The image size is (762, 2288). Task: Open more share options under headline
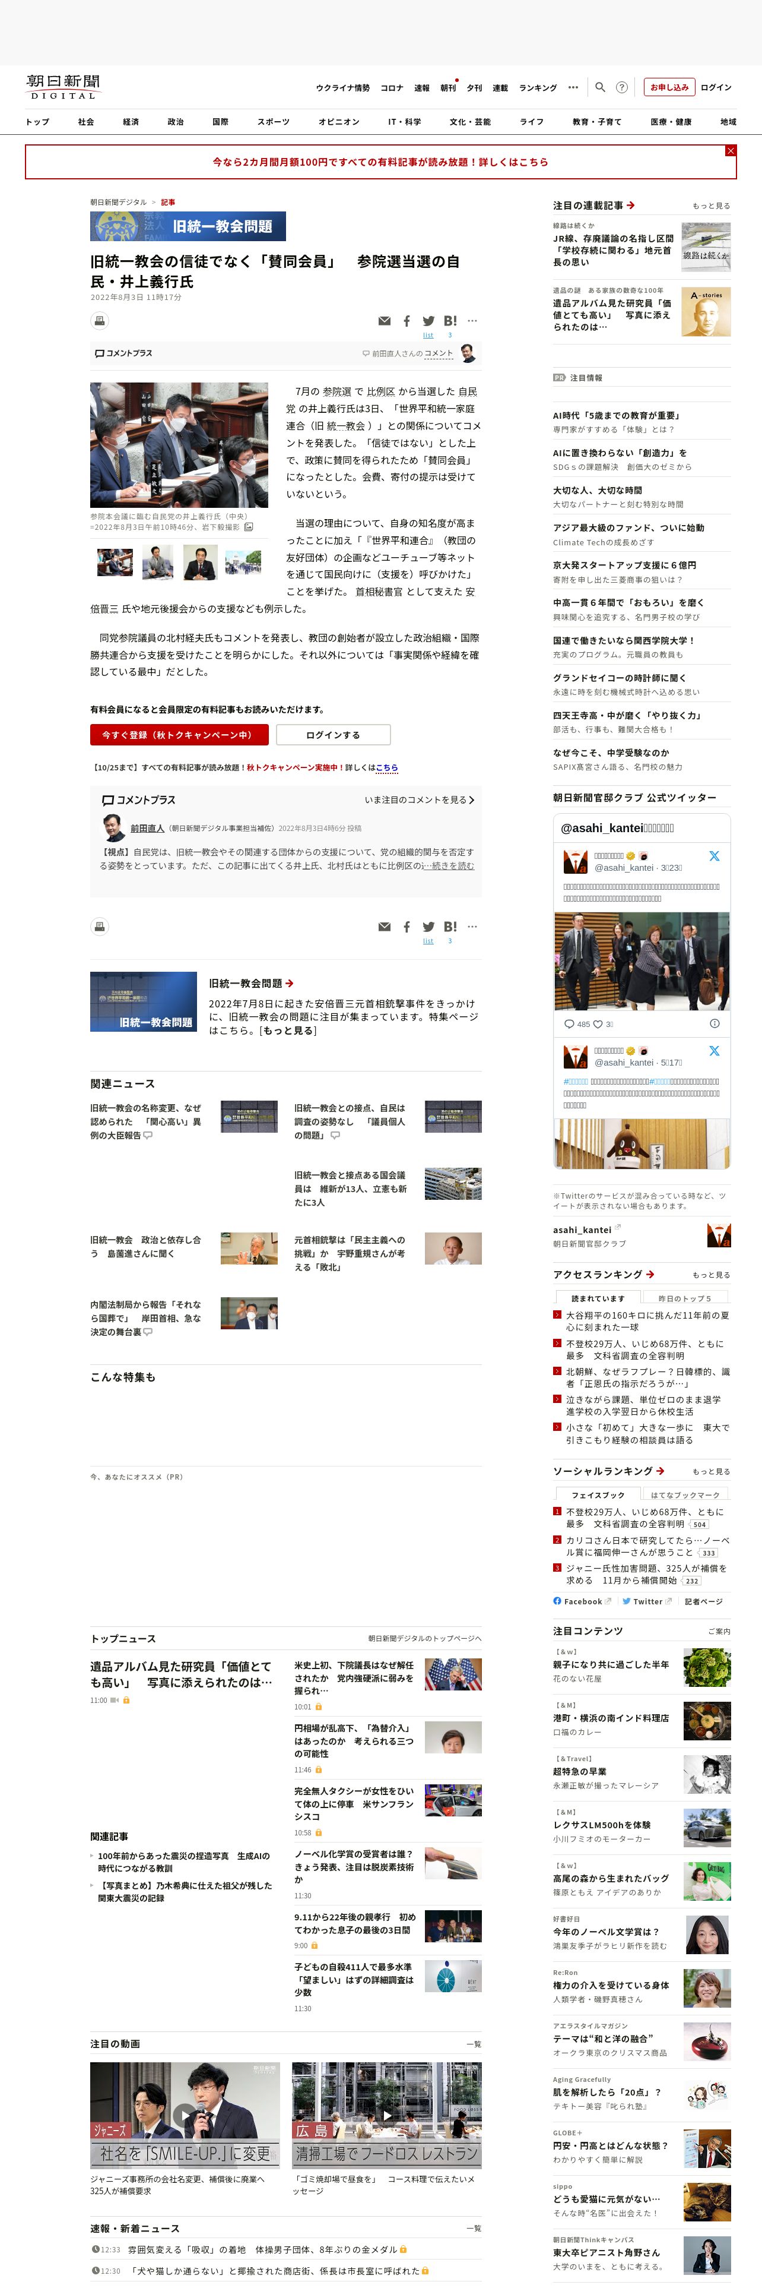pyautogui.click(x=473, y=321)
